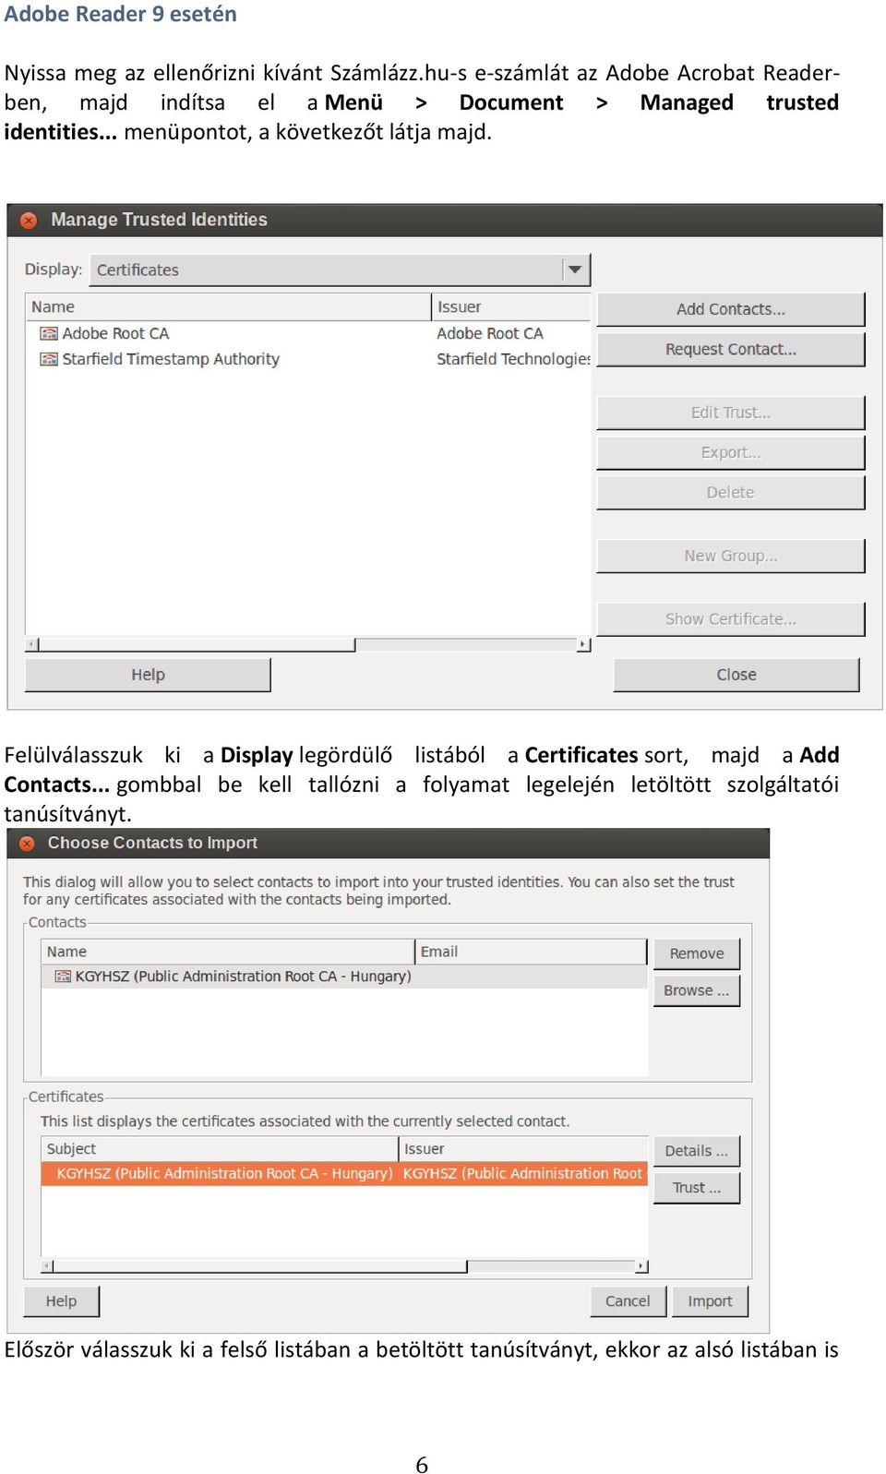Screen dimensions: 886x1474
Task: Click the KGYHSZ contact certificate icon
Action: [x=63, y=977]
